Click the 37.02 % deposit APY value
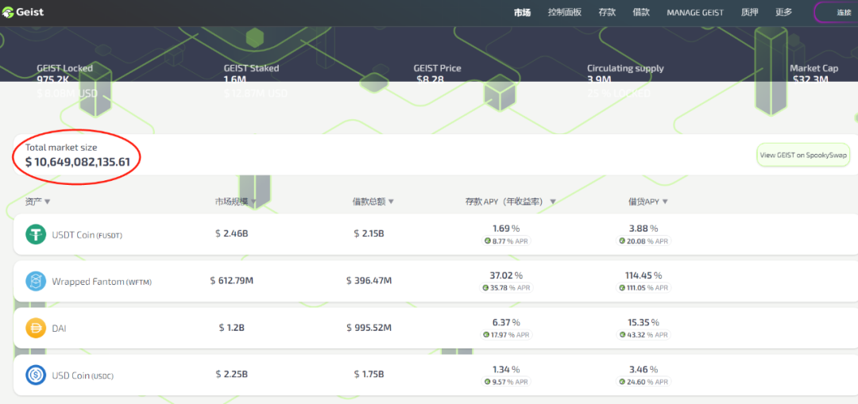Screen dimensions: 858x404 click(505, 275)
